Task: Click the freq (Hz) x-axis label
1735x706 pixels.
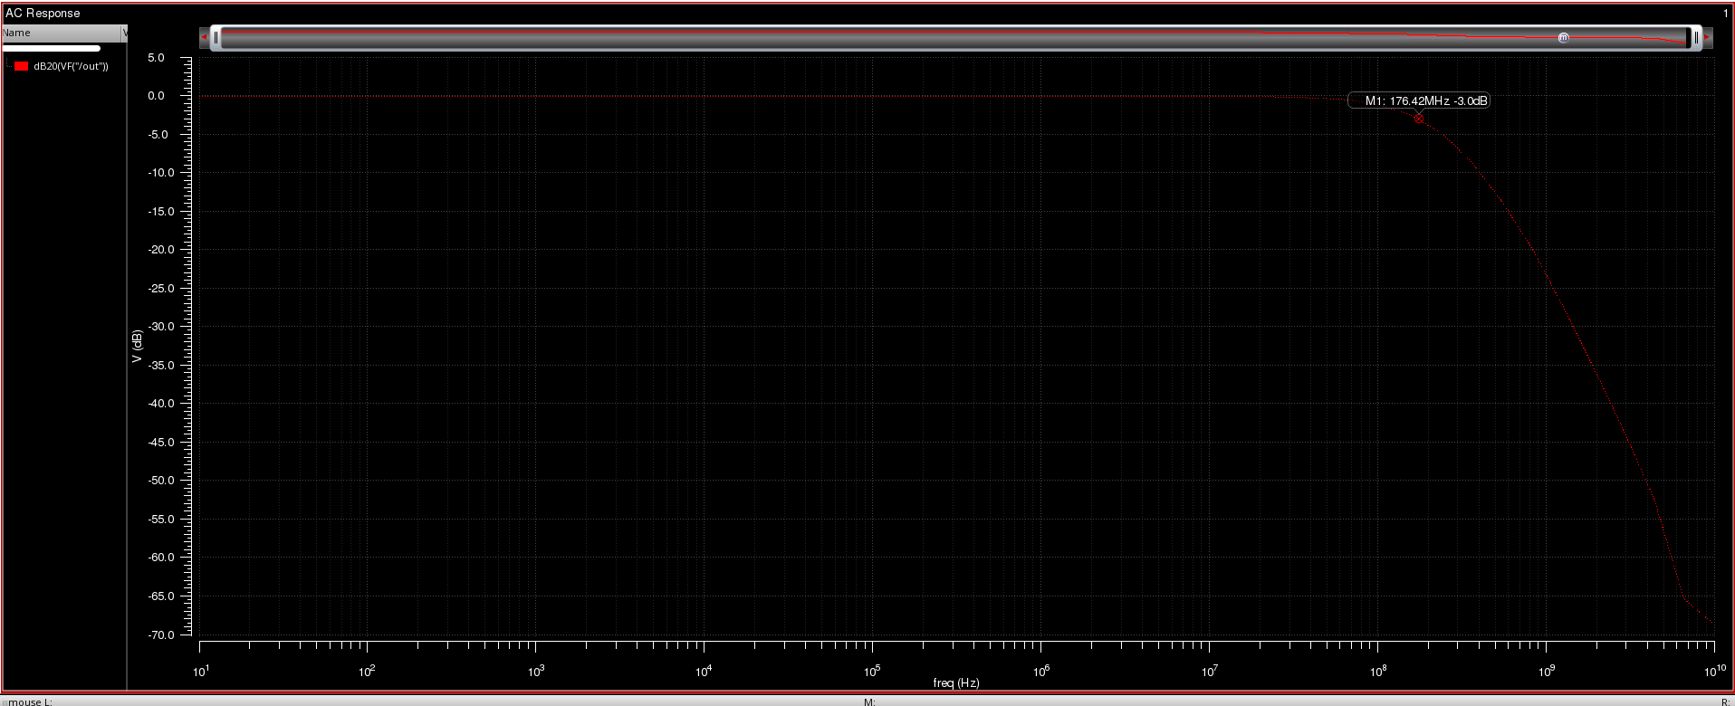Action: 955,682
